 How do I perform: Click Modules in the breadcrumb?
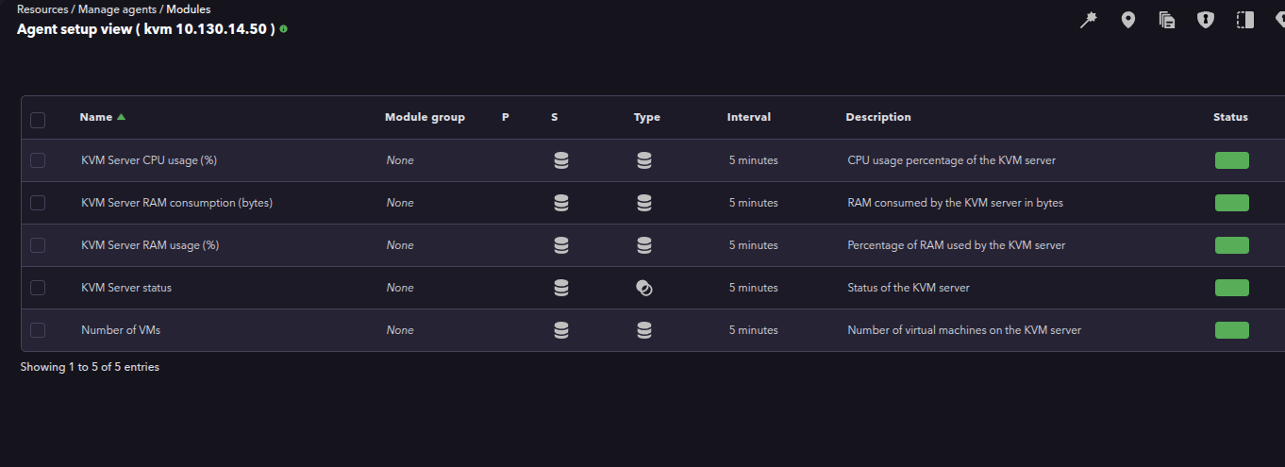[189, 9]
